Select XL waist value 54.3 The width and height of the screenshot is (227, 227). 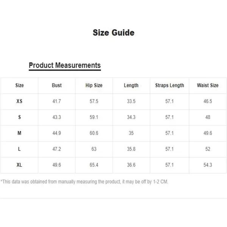click(x=208, y=165)
